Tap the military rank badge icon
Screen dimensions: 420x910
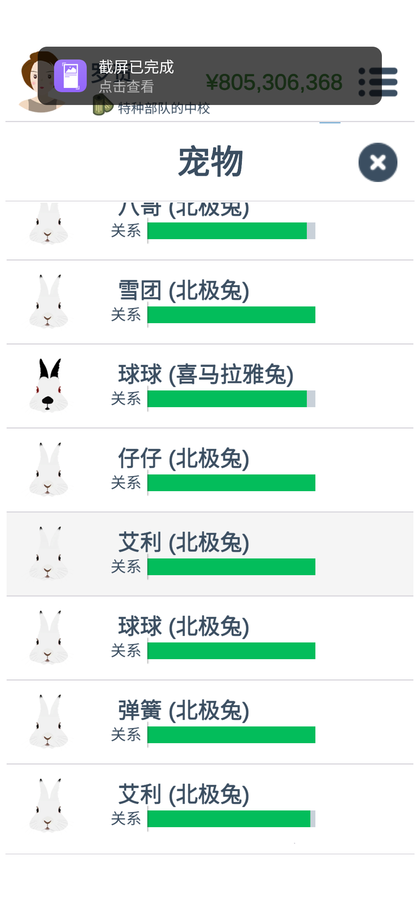[x=102, y=105]
